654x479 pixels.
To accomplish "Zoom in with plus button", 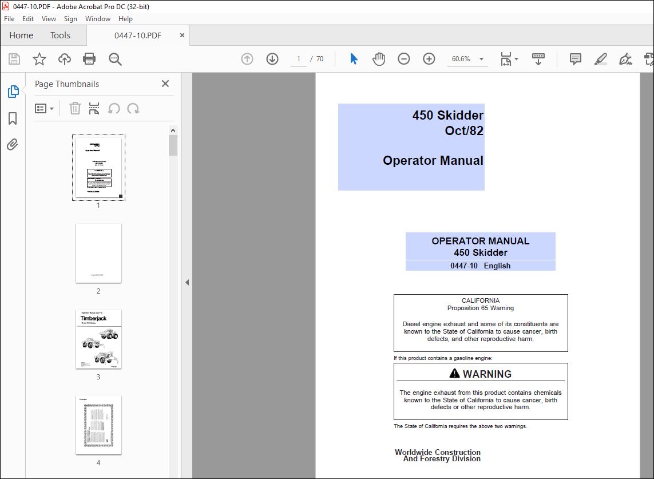I will tap(429, 59).
